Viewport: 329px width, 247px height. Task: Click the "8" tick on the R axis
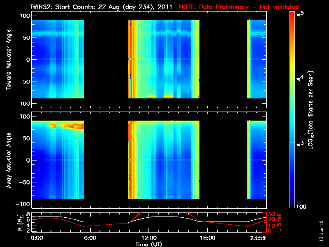click(x=28, y=214)
